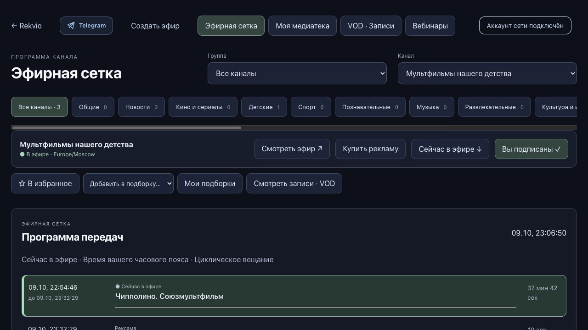
Task: Filter by Познавательные category
Action: (370, 107)
